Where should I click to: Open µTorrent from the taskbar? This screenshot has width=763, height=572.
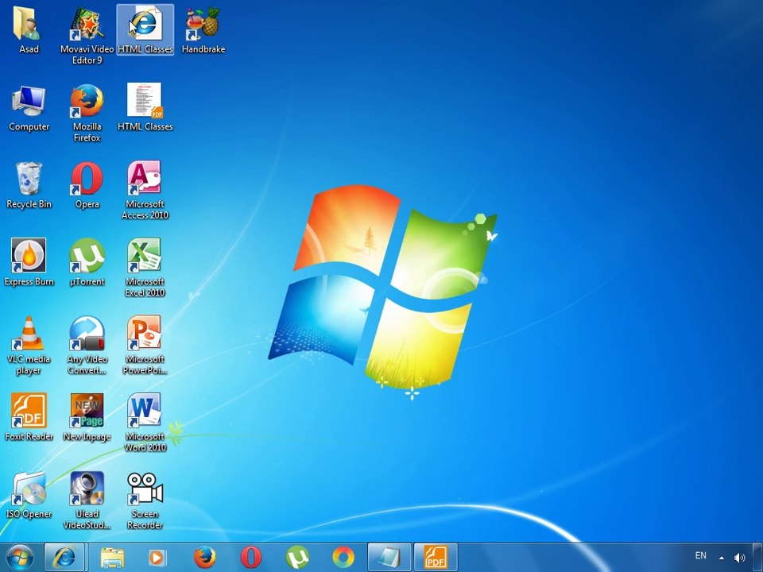(297, 558)
